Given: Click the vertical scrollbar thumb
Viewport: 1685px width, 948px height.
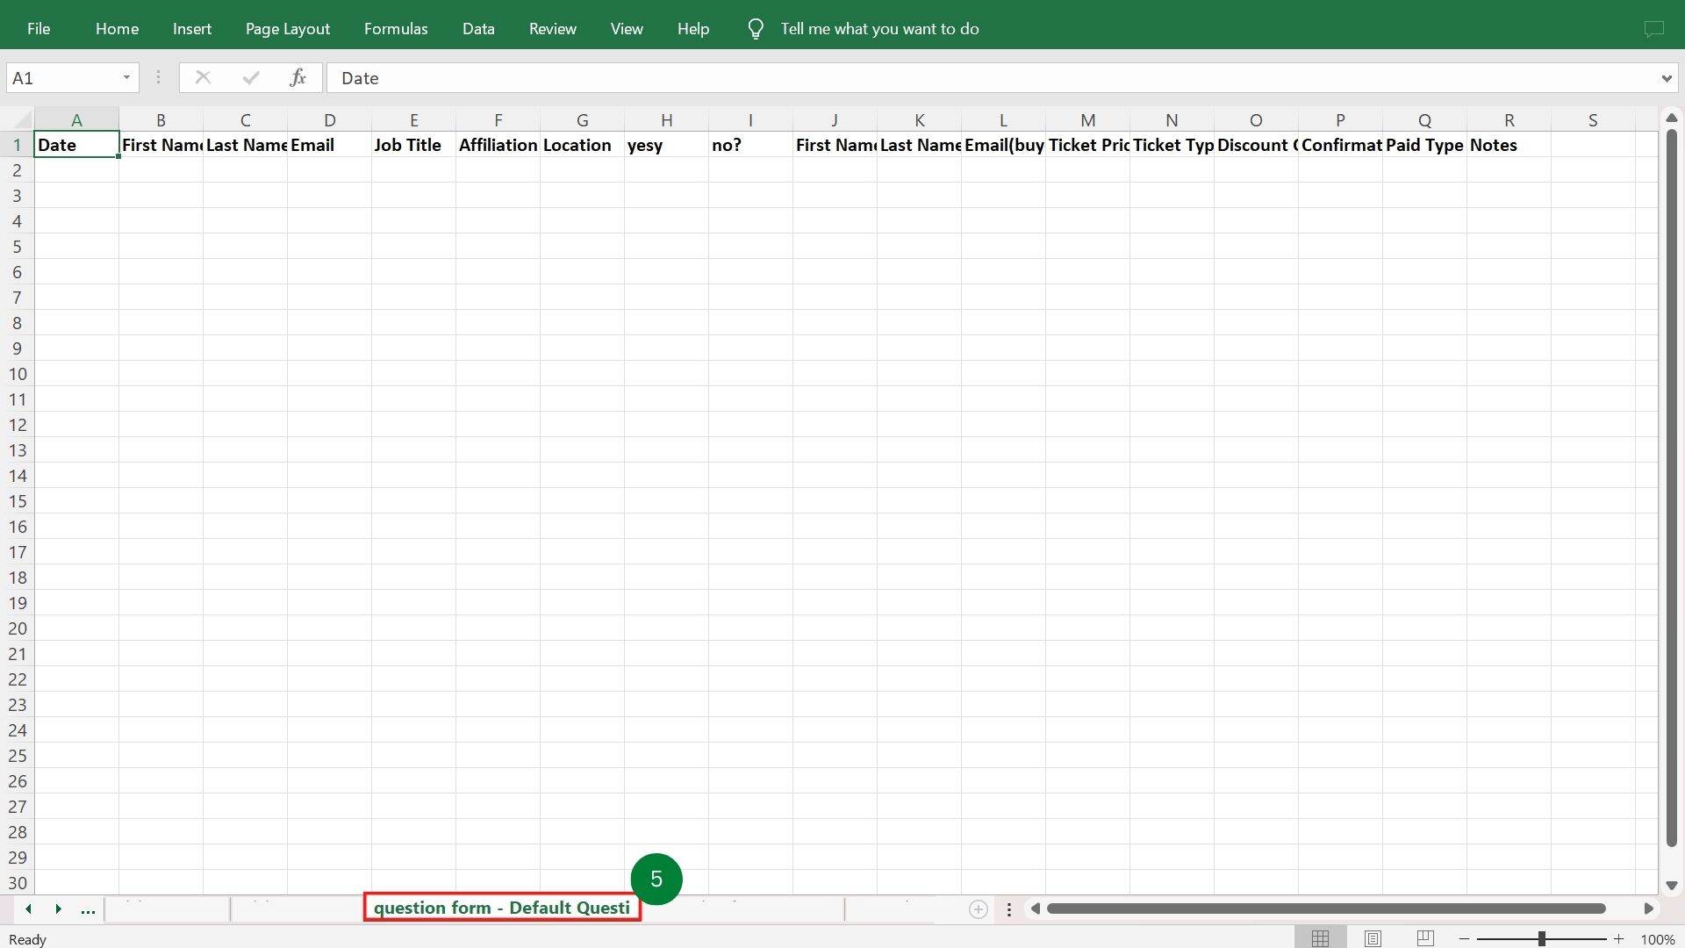Looking at the screenshot, I should pos(1671,488).
